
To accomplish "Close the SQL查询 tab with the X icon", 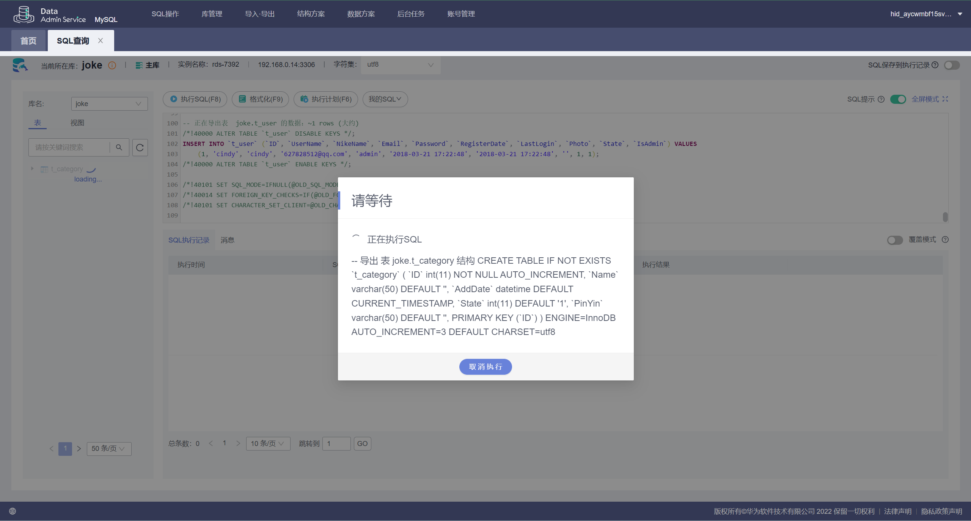I will 101,41.
